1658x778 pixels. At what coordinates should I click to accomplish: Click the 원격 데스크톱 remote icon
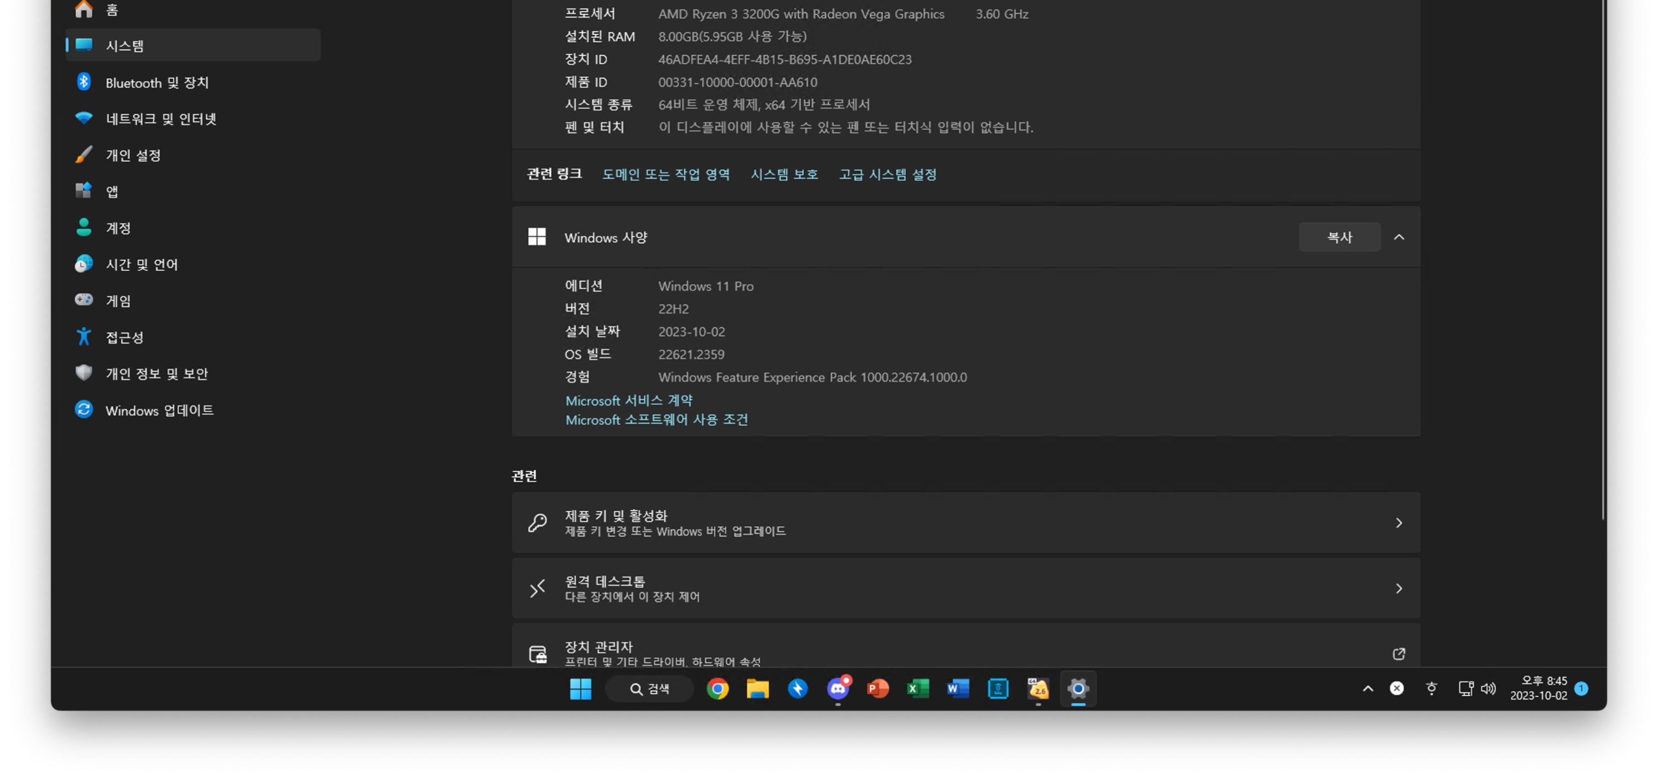click(537, 588)
